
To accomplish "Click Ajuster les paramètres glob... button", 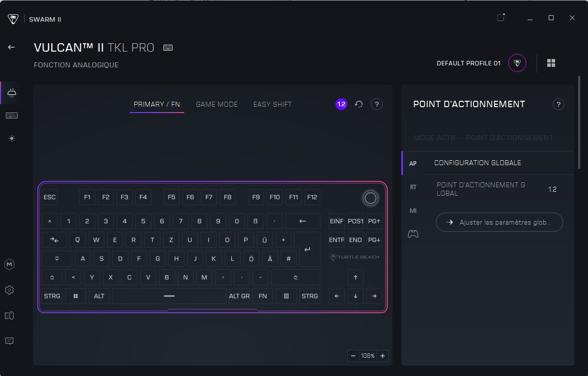I will click(499, 222).
